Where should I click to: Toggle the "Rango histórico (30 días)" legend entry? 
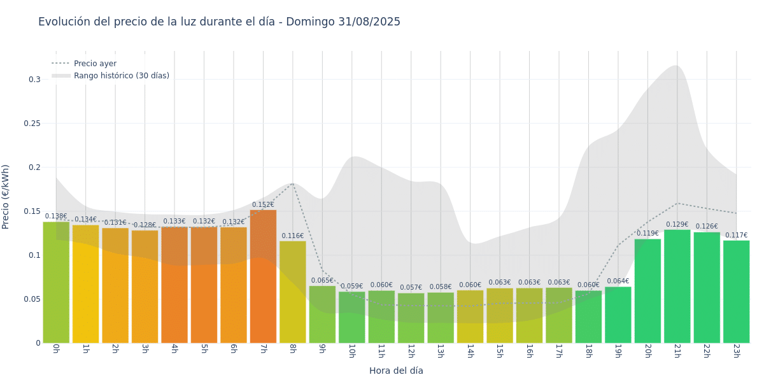click(x=110, y=76)
